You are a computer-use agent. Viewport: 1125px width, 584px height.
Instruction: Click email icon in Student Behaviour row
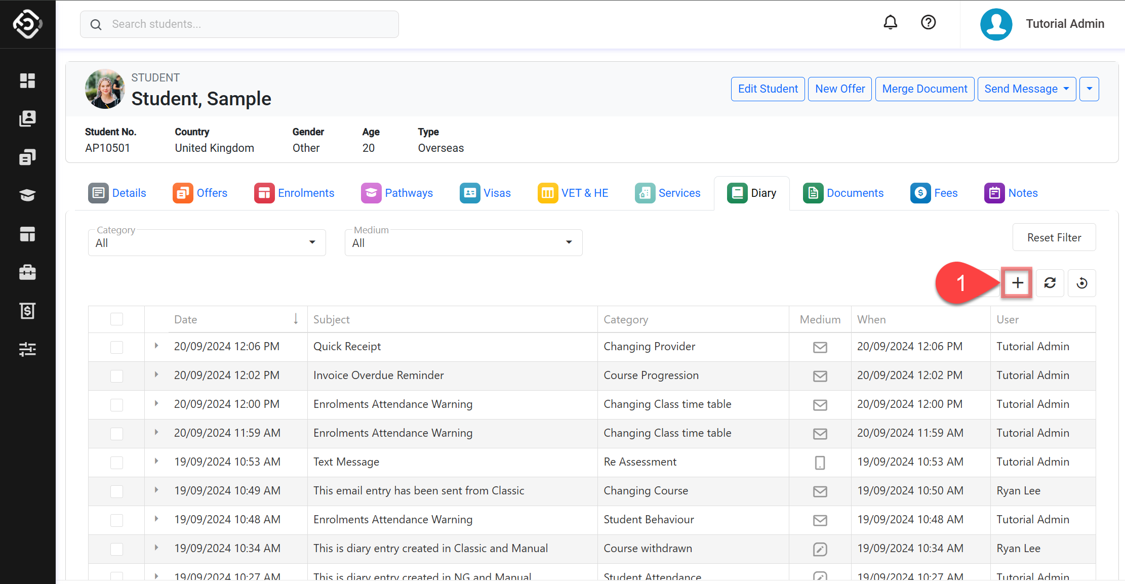click(x=820, y=520)
